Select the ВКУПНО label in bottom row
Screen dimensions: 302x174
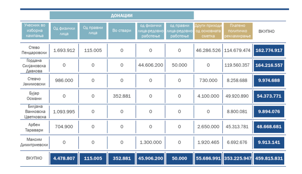[35, 158]
